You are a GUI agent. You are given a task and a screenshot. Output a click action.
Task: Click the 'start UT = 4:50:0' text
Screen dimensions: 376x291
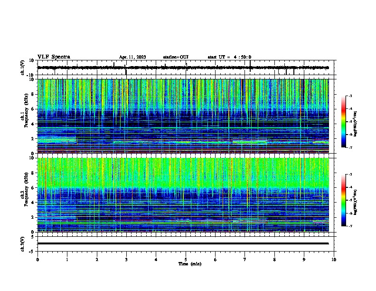[229, 57]
